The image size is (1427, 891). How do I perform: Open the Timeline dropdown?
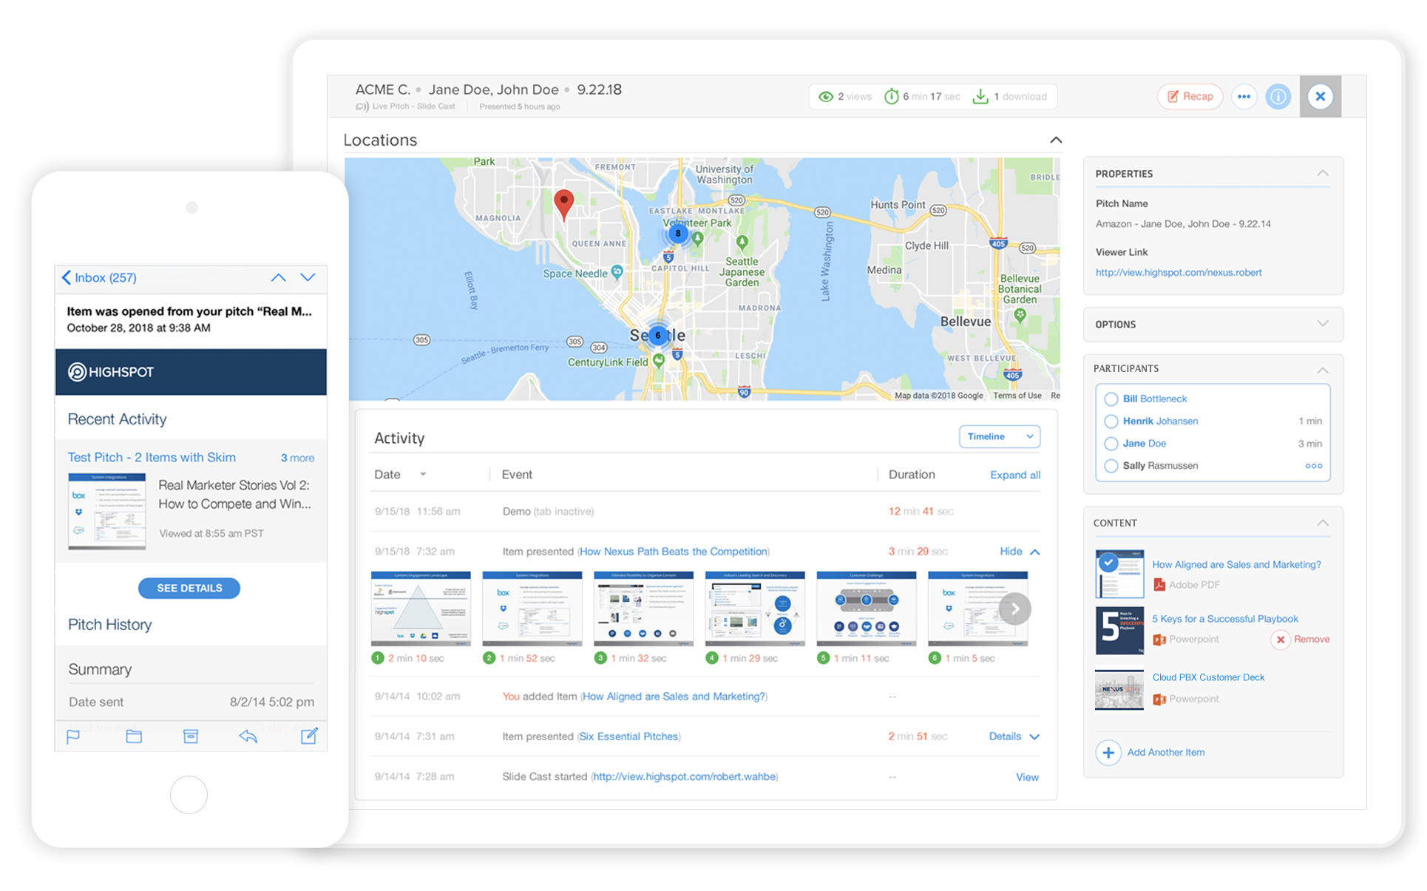pyautogui.click(x=999, y=436)
